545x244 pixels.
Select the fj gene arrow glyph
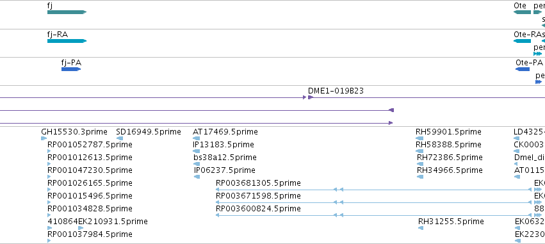(x=67, y=12)
